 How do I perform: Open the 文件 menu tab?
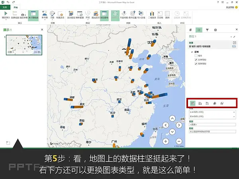5,7
